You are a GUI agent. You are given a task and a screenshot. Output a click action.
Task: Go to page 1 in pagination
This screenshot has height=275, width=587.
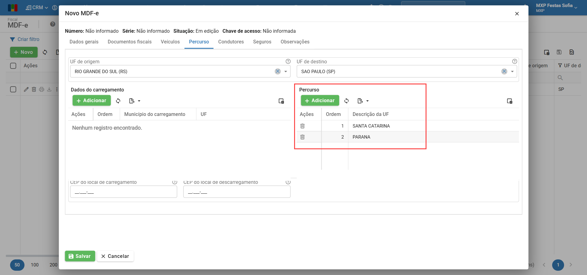[x=558, y=265]
